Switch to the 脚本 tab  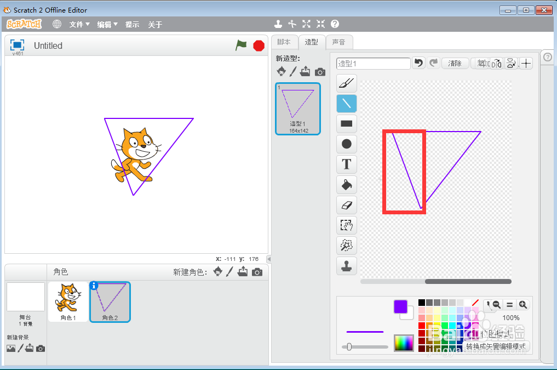coord(284,42)
